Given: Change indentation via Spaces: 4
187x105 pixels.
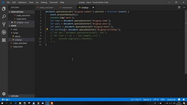Looking at the screenshot, I should (x=147, y=99).
